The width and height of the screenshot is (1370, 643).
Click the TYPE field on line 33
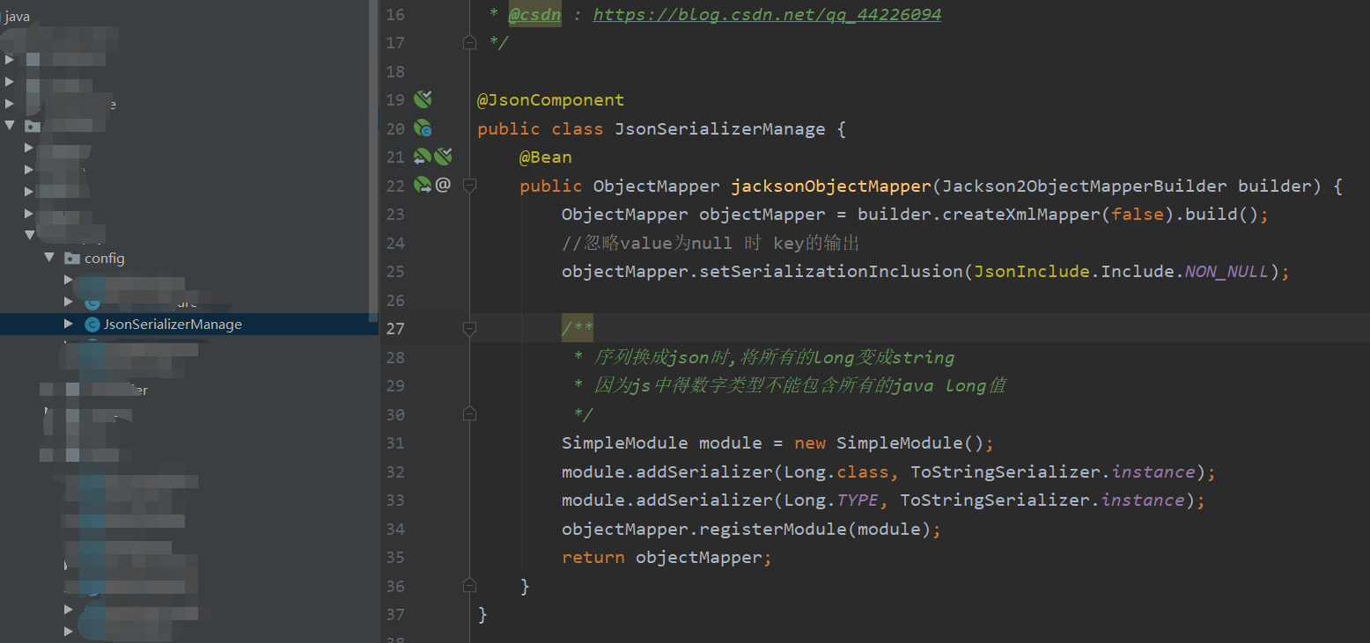[x=858, y=501]
